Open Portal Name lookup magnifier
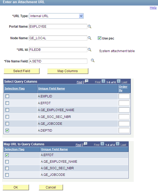Screen dimensions: 158x194 (x=89, y=27)
